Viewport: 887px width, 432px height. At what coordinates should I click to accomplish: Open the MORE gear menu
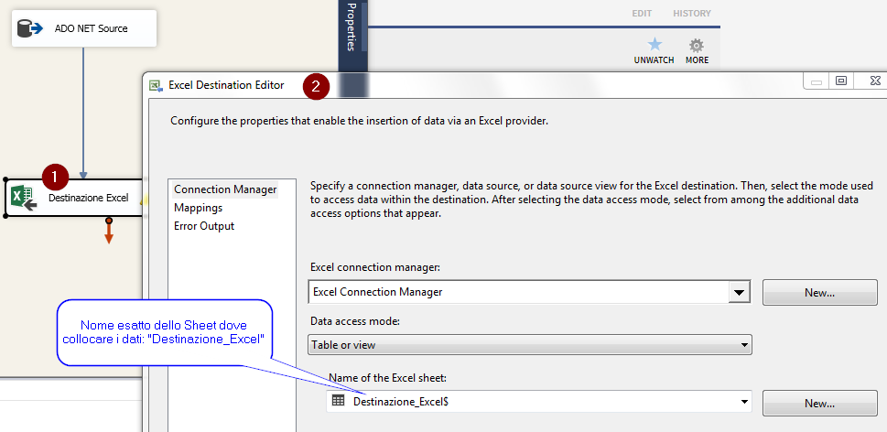697,45
